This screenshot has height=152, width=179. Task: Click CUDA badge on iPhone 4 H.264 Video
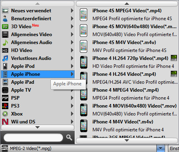coord(174,74)
